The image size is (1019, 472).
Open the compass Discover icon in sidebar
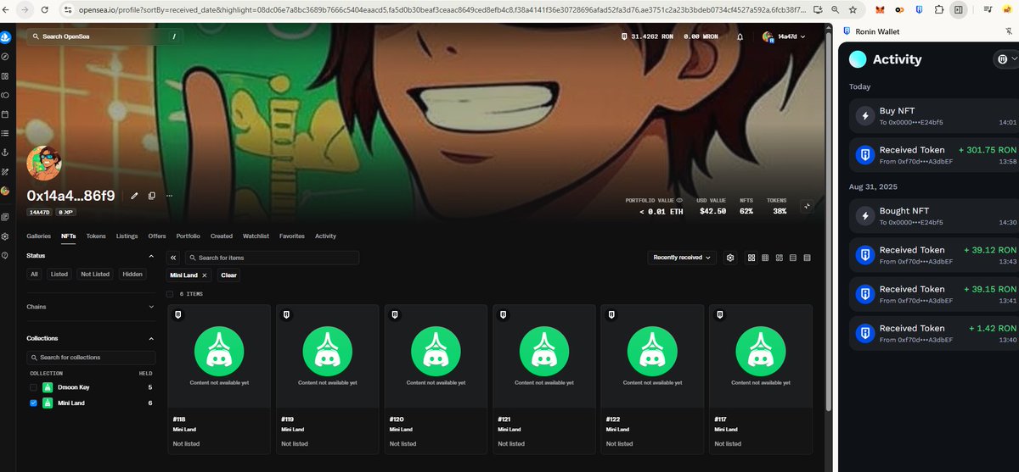tap(5, 57)
